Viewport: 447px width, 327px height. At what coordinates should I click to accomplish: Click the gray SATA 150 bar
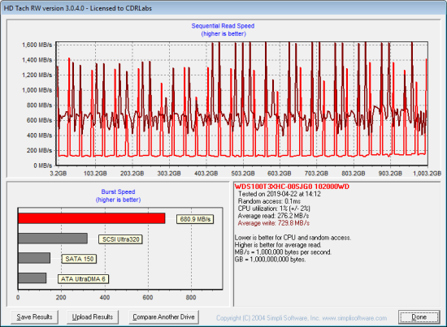tap(34, 258)
